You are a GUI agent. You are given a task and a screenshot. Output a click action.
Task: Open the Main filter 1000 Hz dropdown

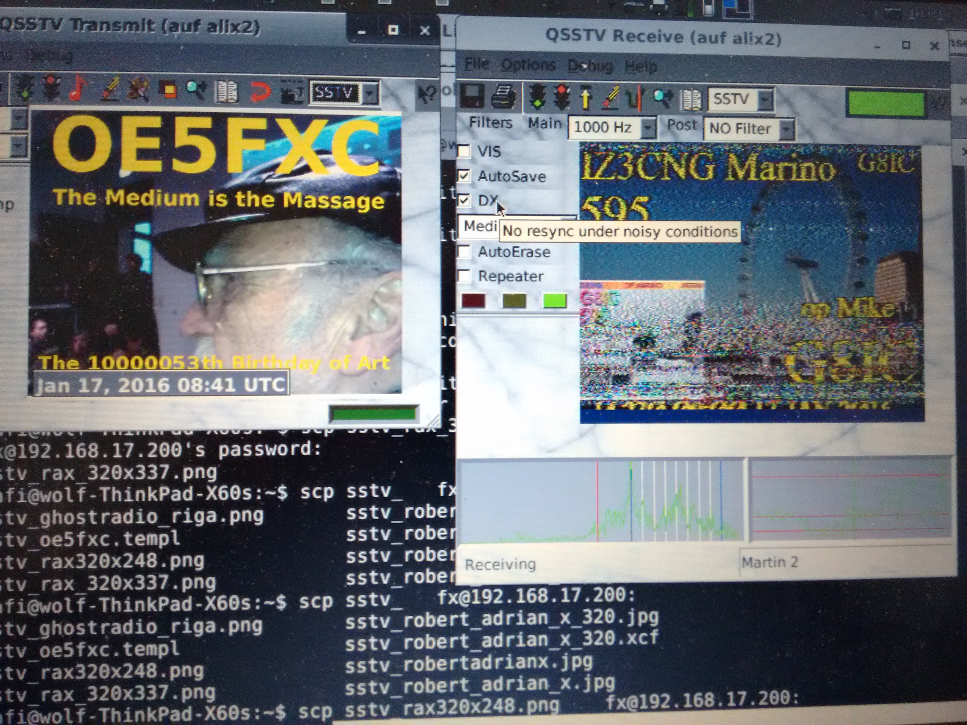click(x=648, y=128)
